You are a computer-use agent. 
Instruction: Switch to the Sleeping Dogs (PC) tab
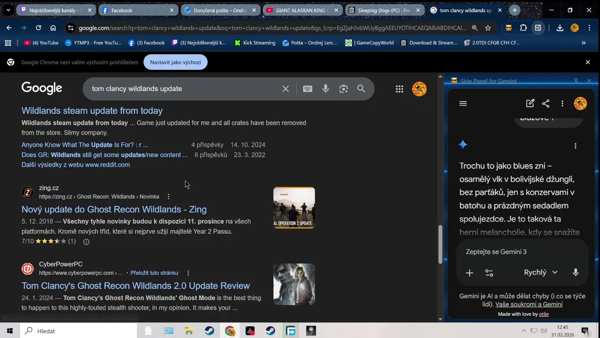pyautogui.click(x=384, y=10)
